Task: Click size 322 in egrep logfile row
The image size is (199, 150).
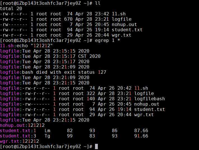Action: [91, 94]
